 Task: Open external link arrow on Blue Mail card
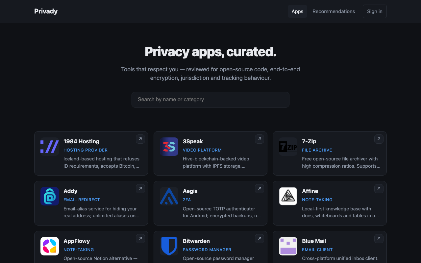(379, 239)
